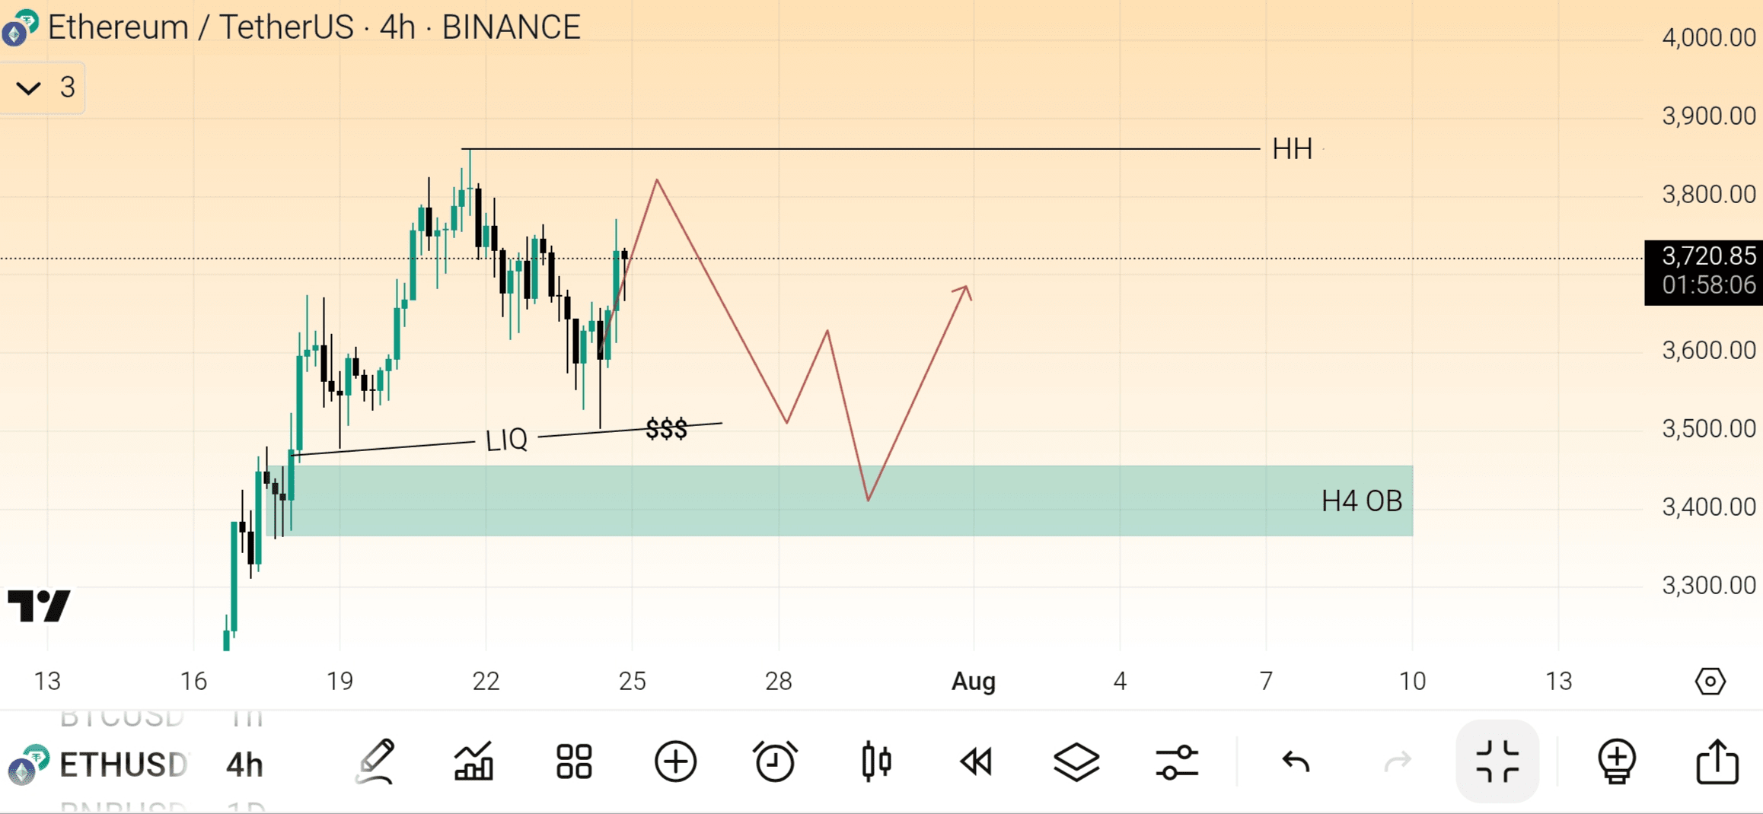
Task: Open the indicators chart icon
Action: pos(473,761)
